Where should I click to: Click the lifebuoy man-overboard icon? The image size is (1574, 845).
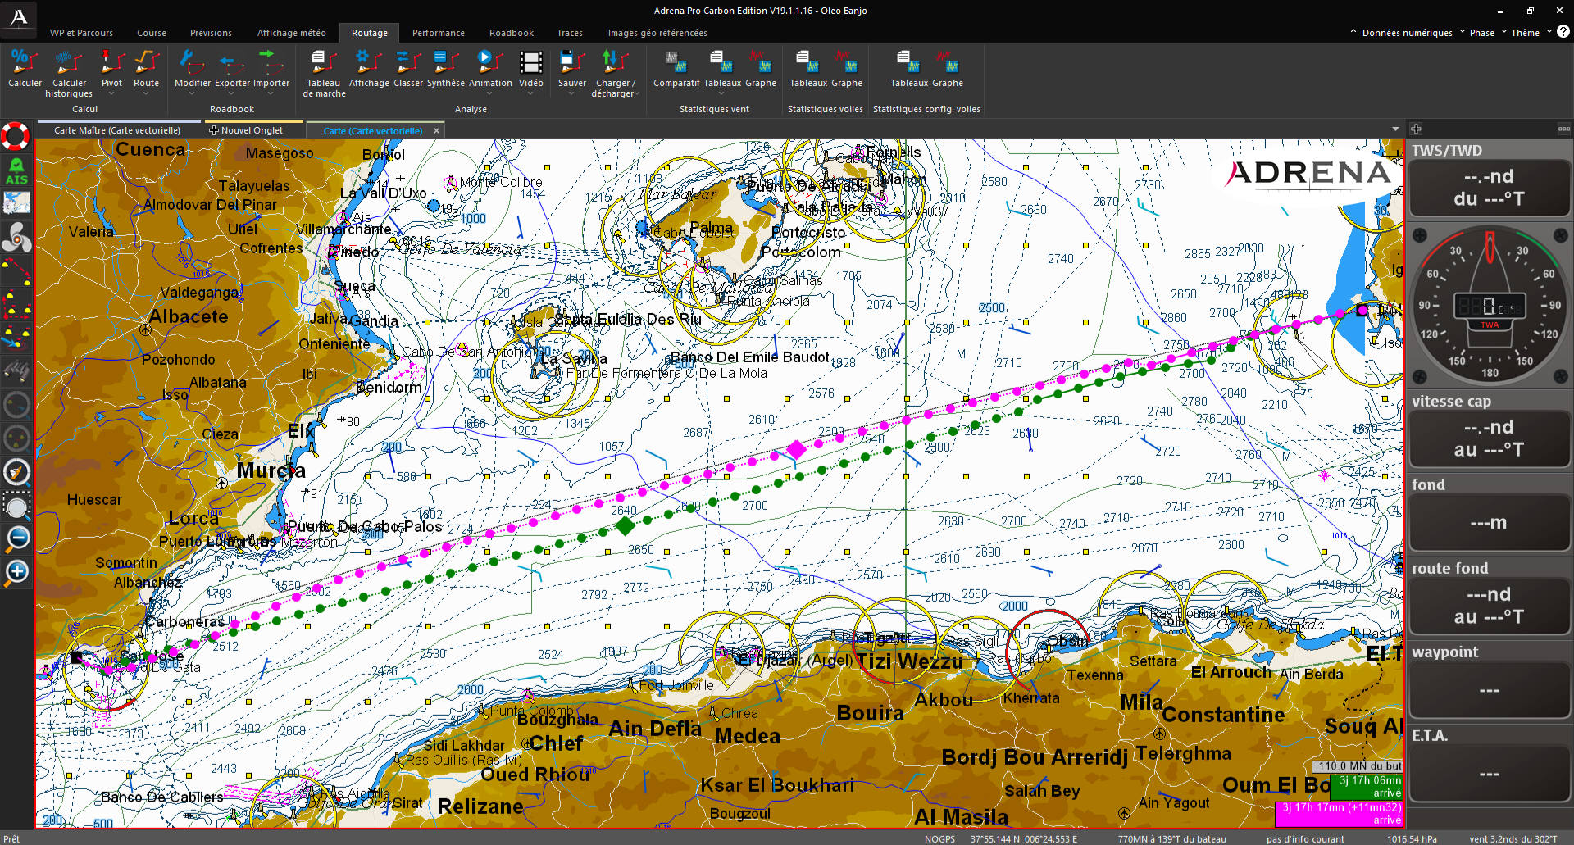pos(16,136)
